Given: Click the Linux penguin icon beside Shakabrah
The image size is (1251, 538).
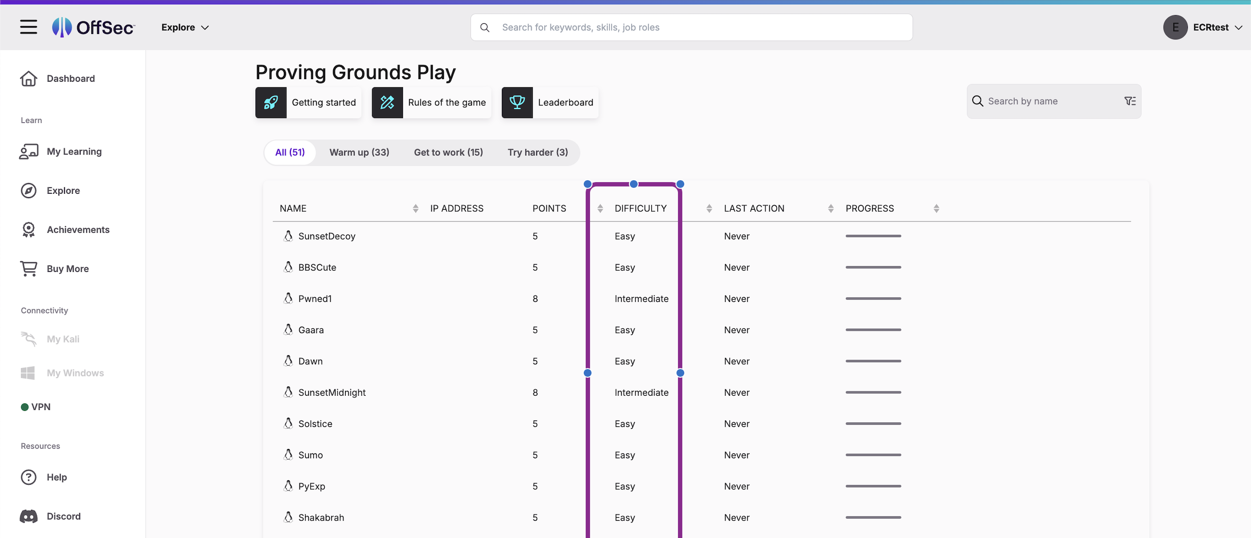Looking at the screenshot, I should pyautogui.click(x=288, y=517).
